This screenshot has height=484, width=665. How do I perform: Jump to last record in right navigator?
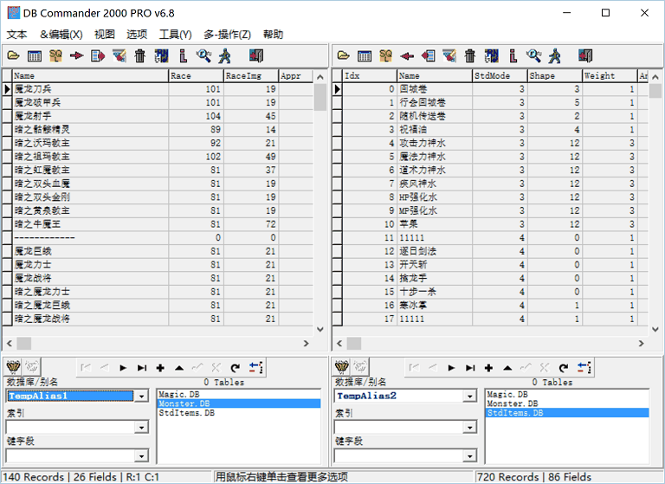[470, 367]
